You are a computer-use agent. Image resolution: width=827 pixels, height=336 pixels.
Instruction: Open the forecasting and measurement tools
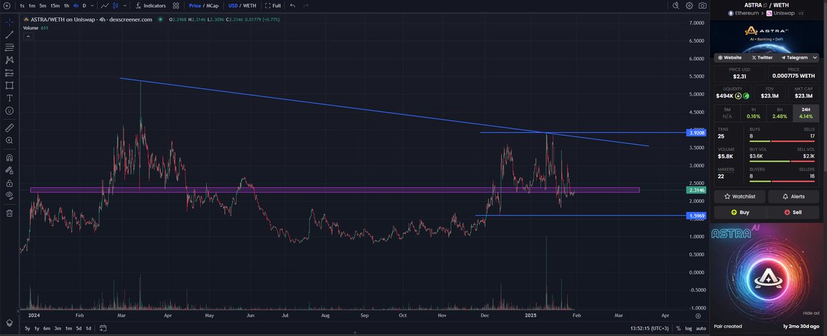(x=10, y=72)
